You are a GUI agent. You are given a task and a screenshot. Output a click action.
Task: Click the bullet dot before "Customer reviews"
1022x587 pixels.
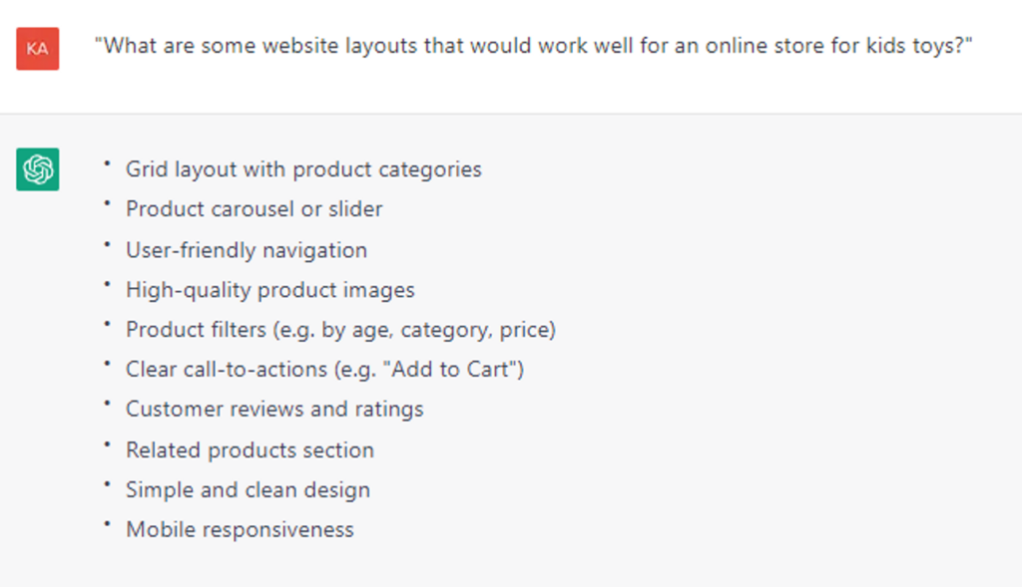(107, 404)
